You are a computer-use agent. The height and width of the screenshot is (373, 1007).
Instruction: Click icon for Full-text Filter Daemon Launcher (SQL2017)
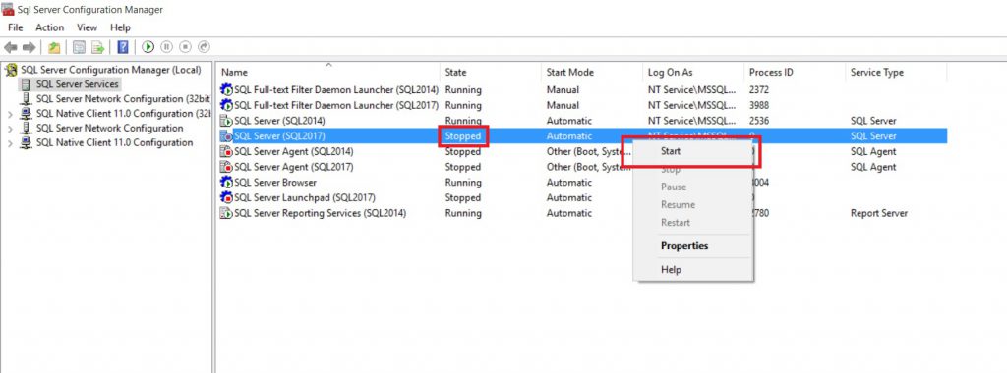[226, 105]
